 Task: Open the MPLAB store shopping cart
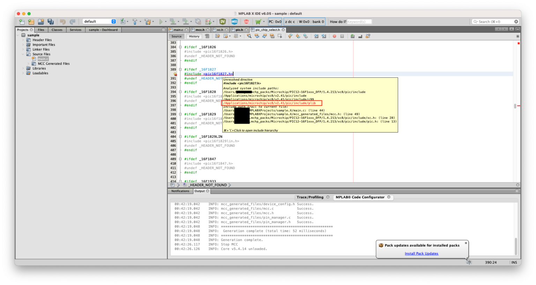point(258,21)
